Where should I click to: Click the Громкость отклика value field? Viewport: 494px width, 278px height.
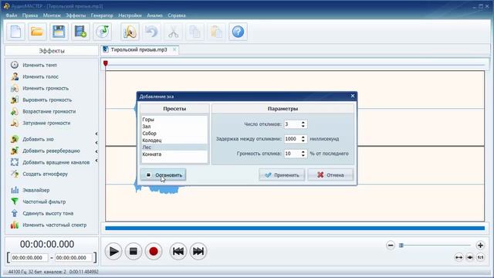pos(293,154)
